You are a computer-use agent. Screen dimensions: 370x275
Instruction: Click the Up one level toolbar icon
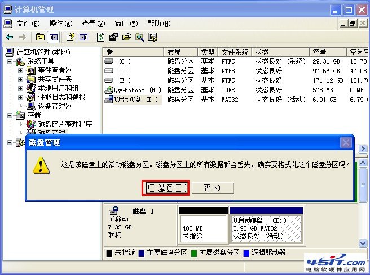(40, 37)
